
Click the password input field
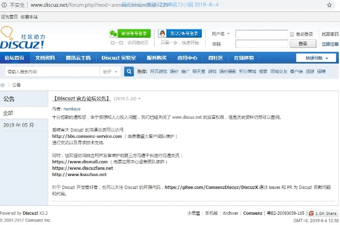(262, 44)
